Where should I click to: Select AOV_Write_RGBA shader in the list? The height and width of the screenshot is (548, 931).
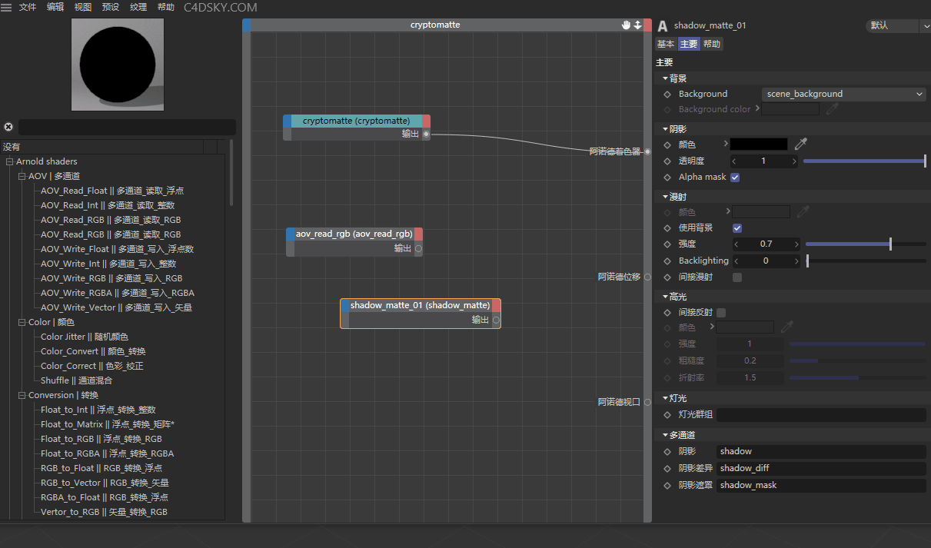(x=117, y=293)
